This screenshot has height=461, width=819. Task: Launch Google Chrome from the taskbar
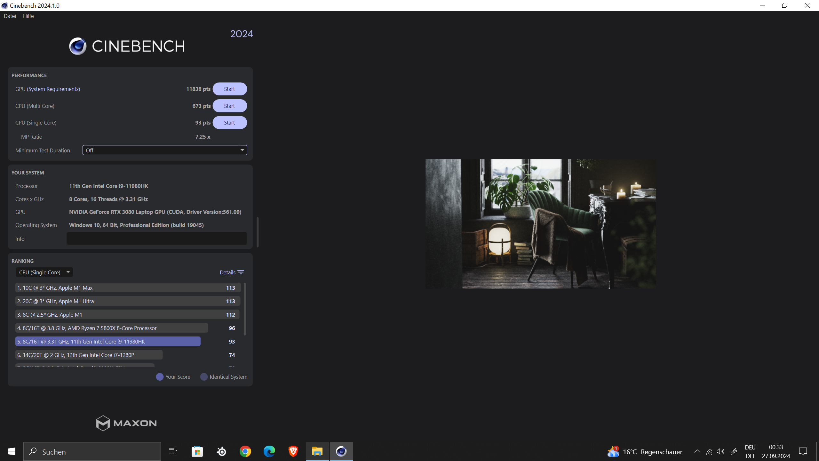click(245, 451)
